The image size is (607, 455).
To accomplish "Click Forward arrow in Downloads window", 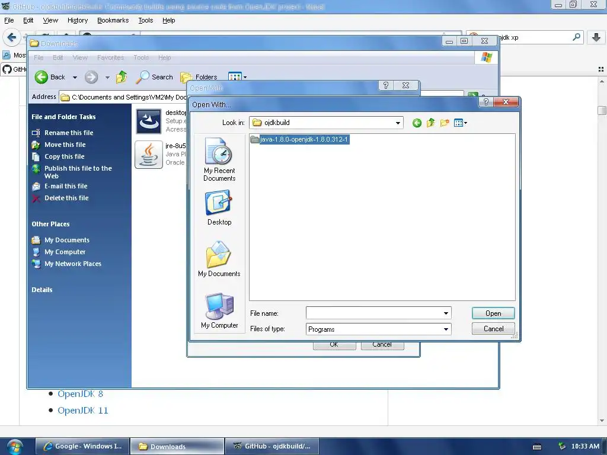I will pos(91,77).
